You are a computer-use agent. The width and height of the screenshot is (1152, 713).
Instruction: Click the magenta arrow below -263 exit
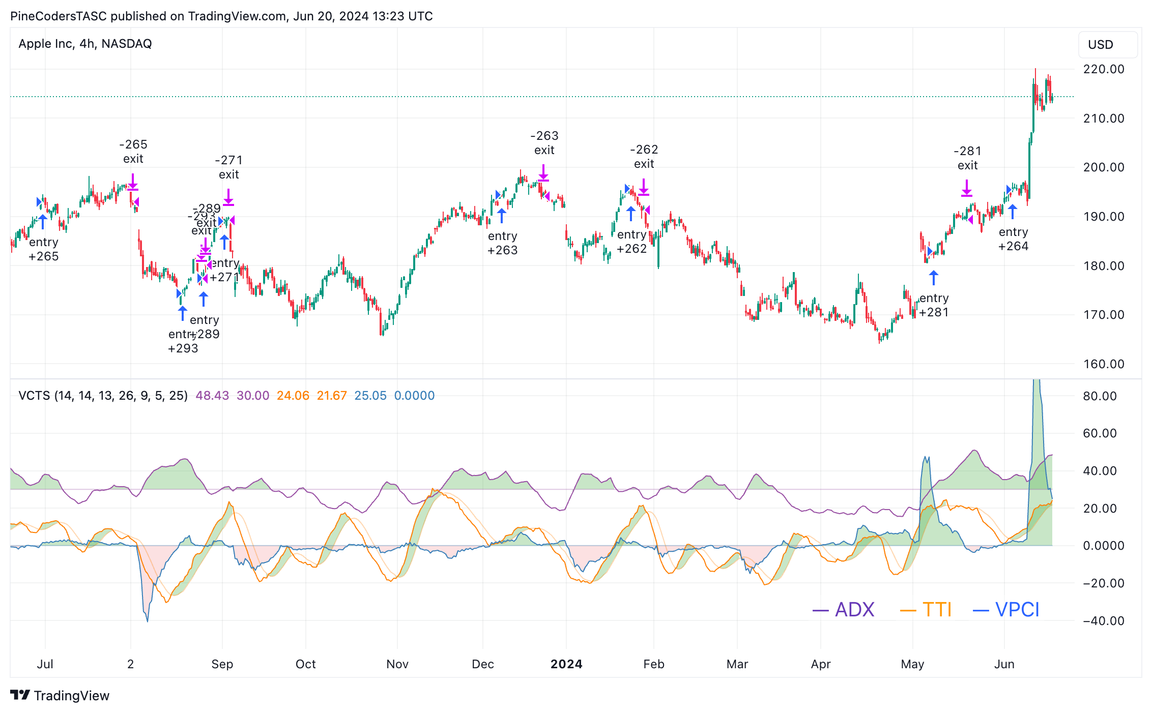pos(543,173)
